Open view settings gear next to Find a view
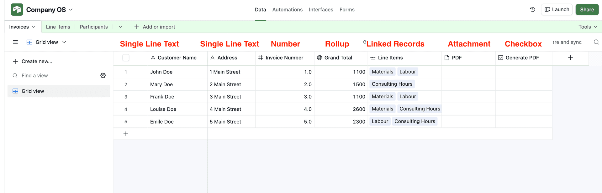The width and height of the screenshot is (602, 193). [103, 75]
